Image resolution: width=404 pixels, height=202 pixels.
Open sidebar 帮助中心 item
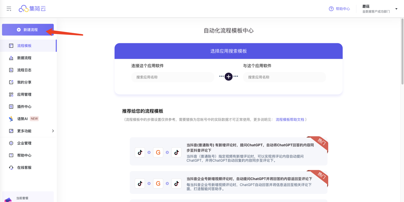[x=28, y=155]
